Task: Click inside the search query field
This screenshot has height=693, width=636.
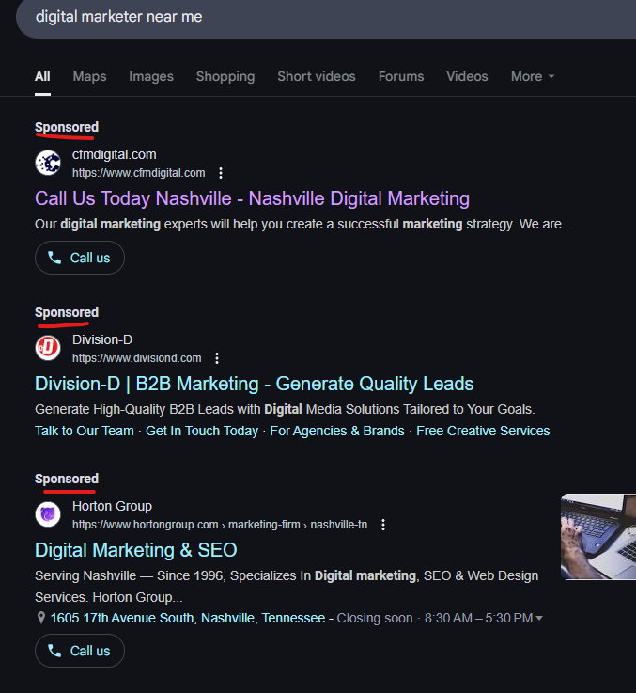Action: pyautogui.click(x=327, y=18)
